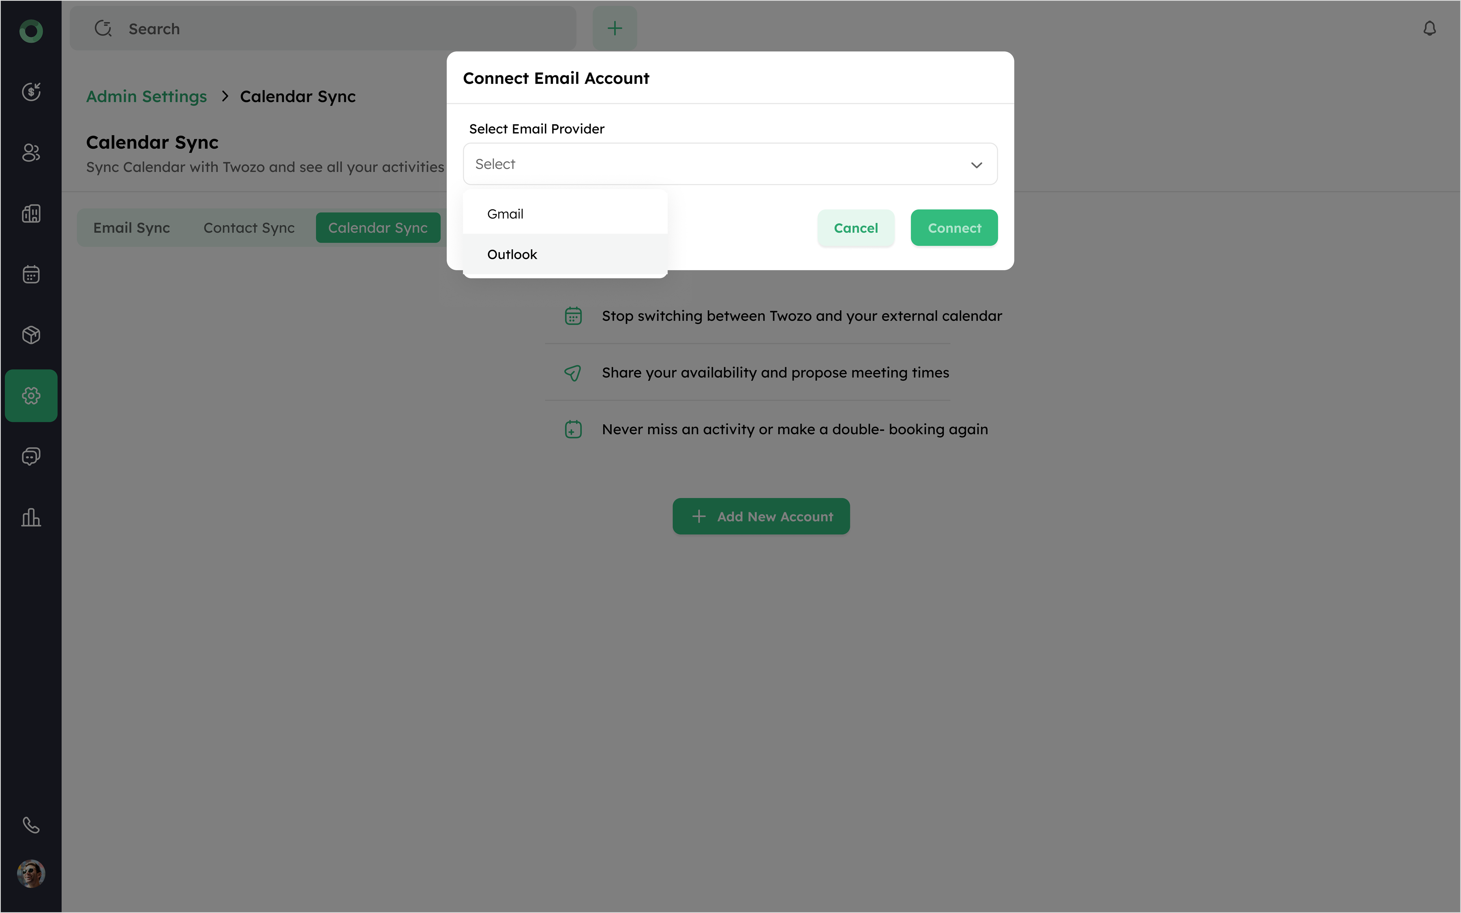Open the Settings gear icon in sidebar
Image resolution: width=1461 pixels, height=913 pixels.
pos(31,395)
